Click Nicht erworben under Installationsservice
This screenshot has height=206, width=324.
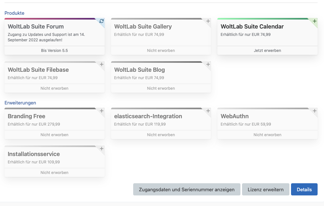54,172
